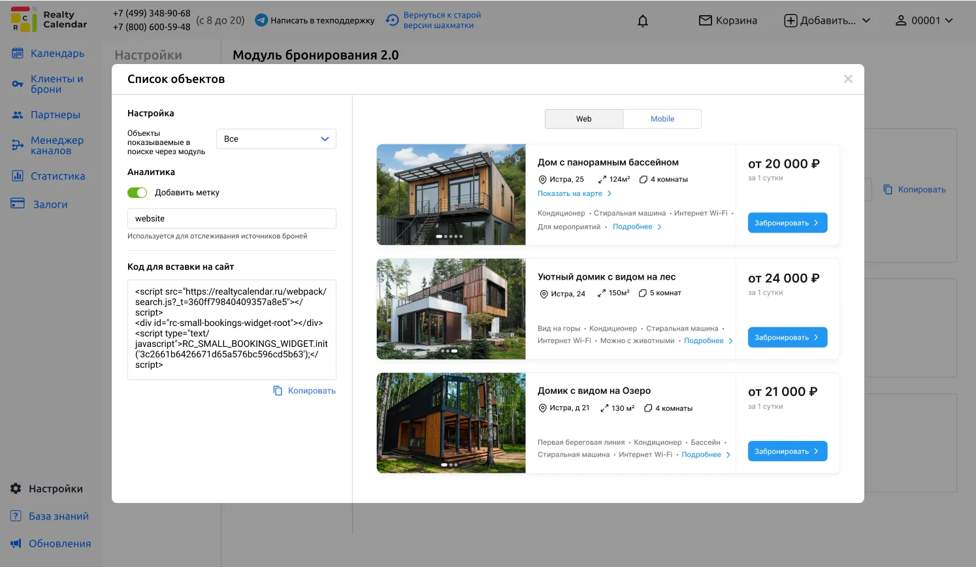Click the price text от 24 000 ₽

tap(784, 278)
